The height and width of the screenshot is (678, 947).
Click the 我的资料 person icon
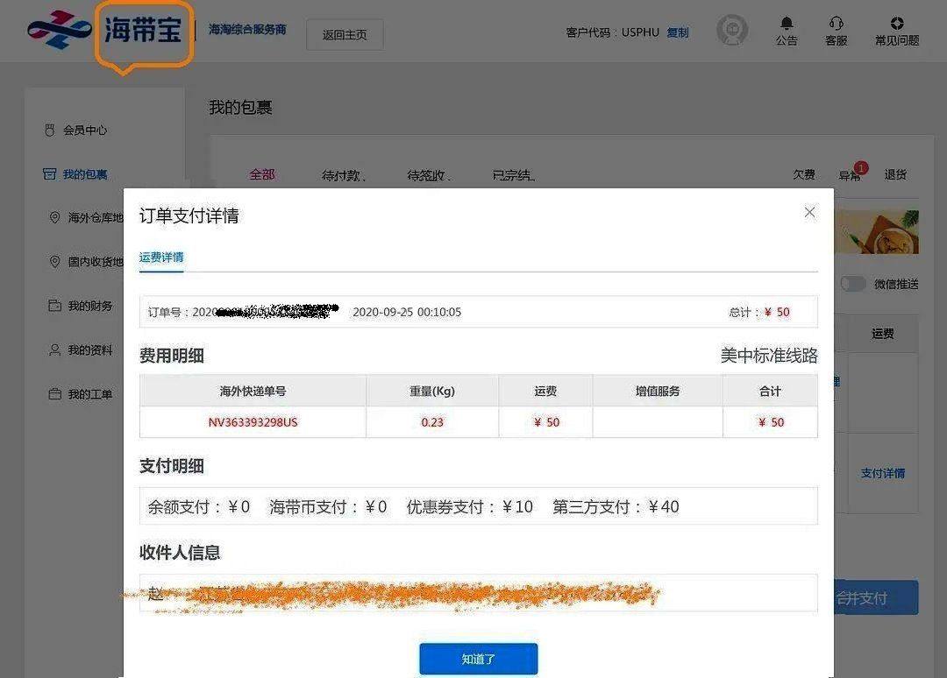point(54,350)
